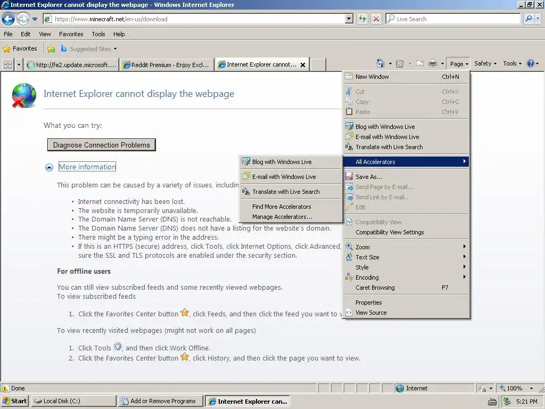Select Find More Accelerators
This screenshot has height=409, width=545.
[x=291, y=207]
